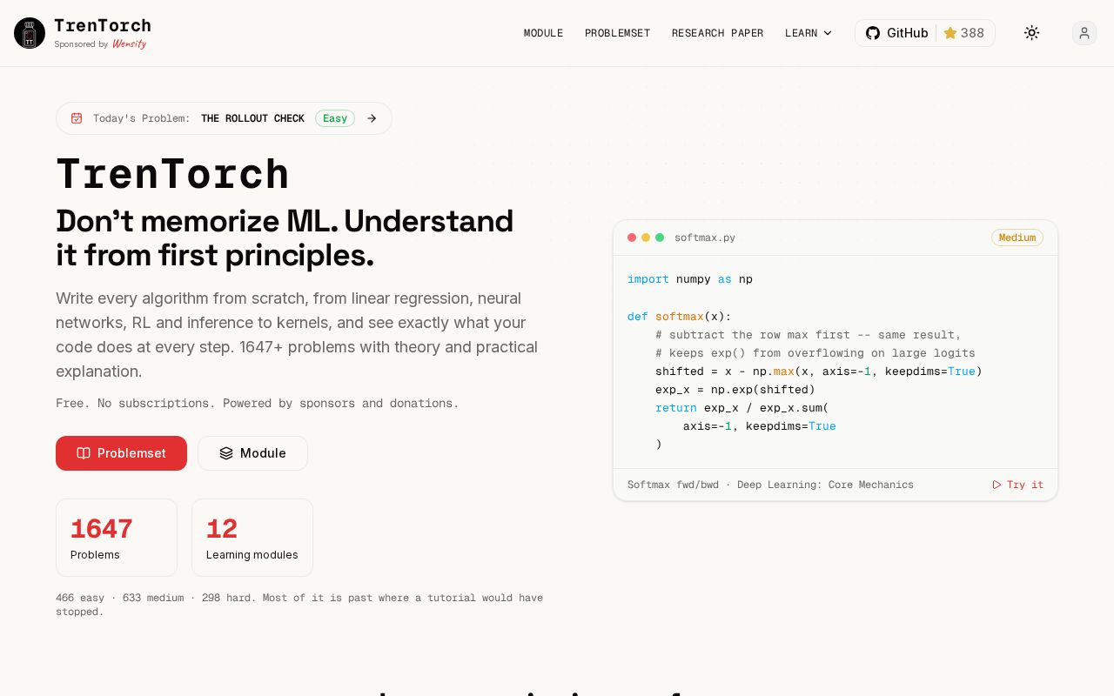
Task: Click the Easy difficulty badge
Action: (335, 118)
